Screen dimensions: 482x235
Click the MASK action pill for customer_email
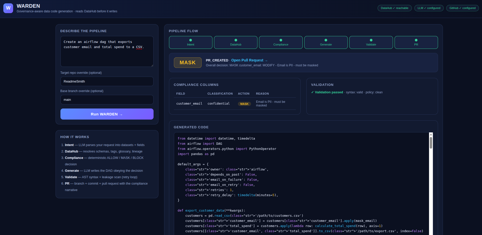tap(244, 104)
